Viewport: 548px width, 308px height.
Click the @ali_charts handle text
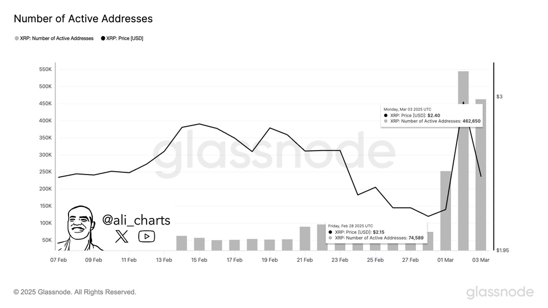136,220
